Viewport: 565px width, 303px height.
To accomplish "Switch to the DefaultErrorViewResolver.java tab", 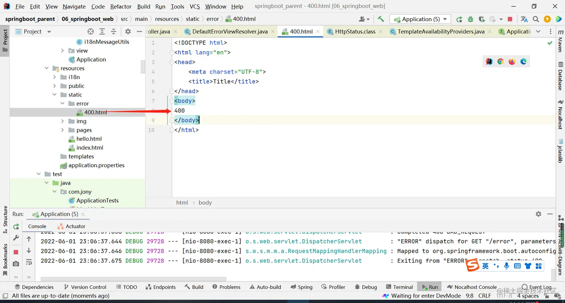I will click(x=230, y=32).
